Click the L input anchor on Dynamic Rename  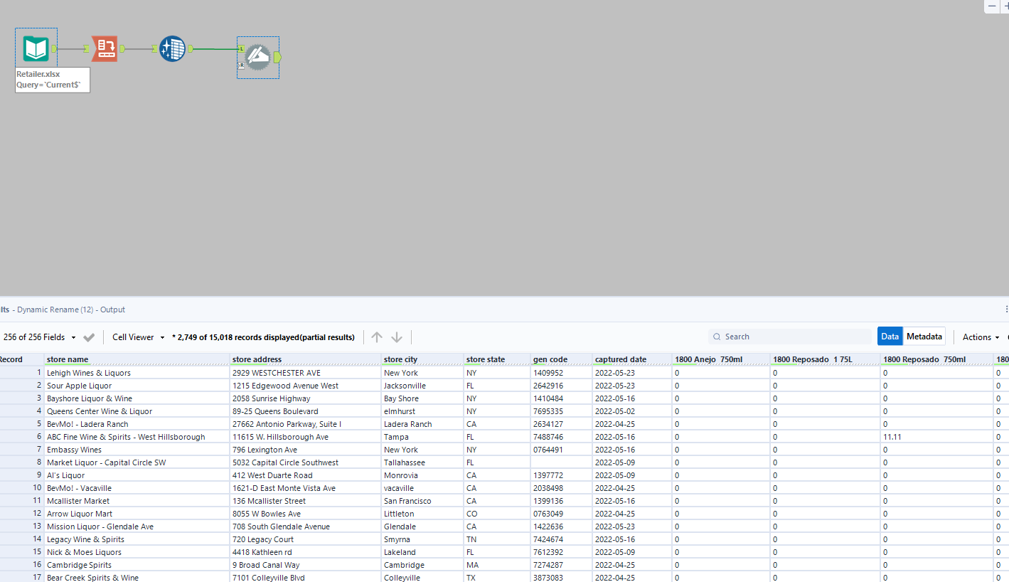click(x=241, y=49)
